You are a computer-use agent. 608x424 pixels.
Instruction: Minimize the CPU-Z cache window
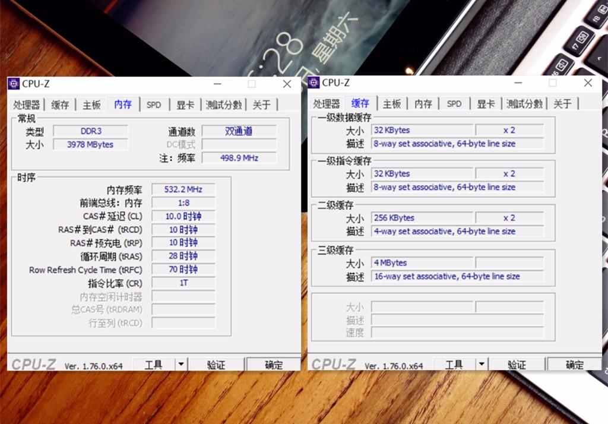518,83
